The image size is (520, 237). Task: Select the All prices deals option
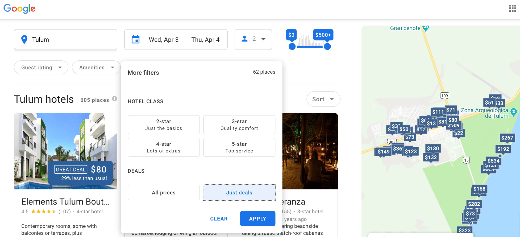(x=164, y=193)
